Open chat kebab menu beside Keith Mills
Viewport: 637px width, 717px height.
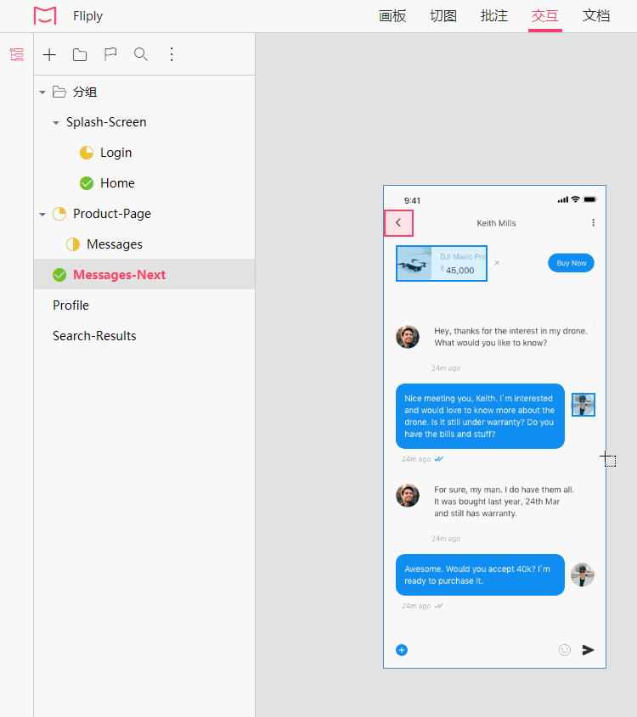click(x=593, y=222)
